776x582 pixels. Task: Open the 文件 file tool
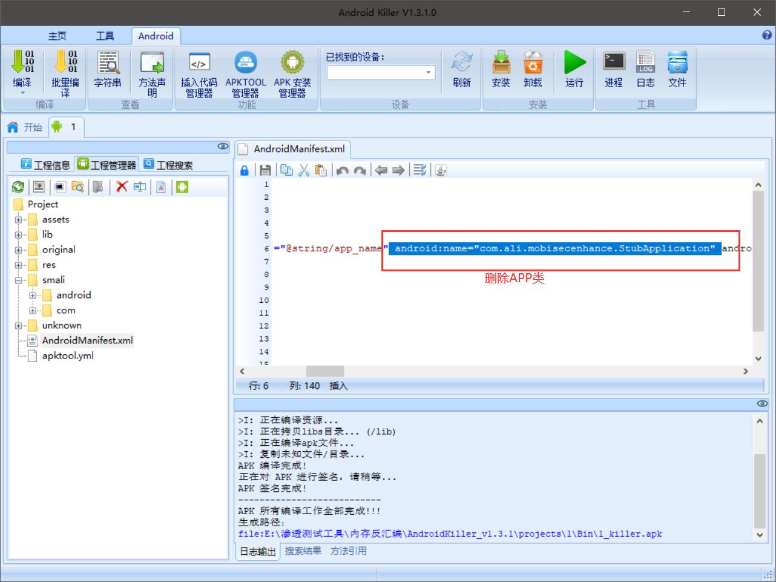point(677,70)
